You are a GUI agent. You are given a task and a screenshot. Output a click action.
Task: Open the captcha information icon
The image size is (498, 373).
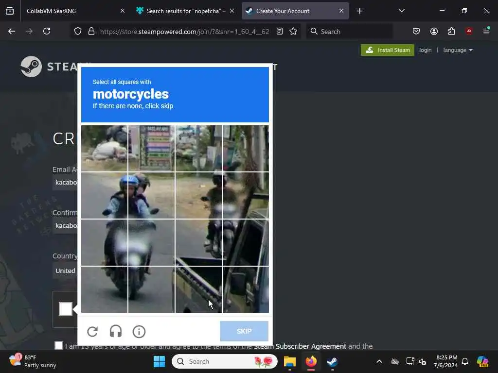(x=139, y=331)
